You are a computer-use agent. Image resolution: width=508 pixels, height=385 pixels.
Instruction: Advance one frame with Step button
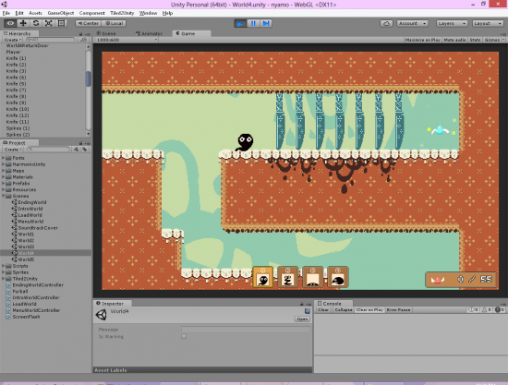[x=266, y=23]
